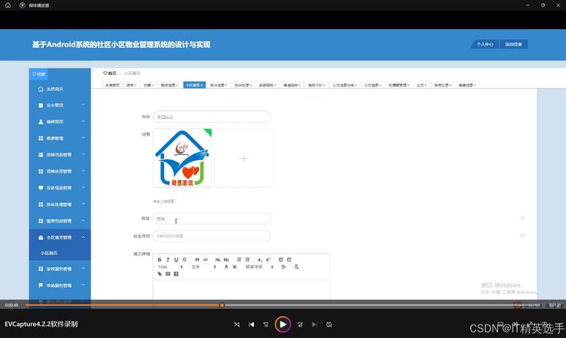Image resolution: width=566 pixels, height=338 pixels.
Task: Click the 退出登录 logout button
Action: (x=513, y=45)
